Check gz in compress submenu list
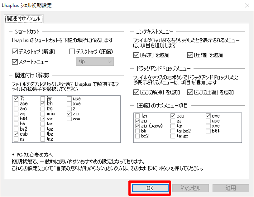Image resolution: width=254 pixels, height=197 pixels. click(173, 121)
